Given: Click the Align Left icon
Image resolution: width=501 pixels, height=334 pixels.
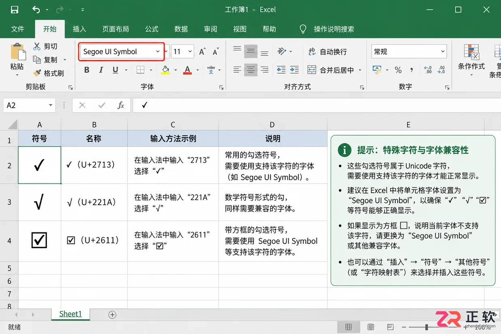Looking at the screenshot, I should coord(237,70).
